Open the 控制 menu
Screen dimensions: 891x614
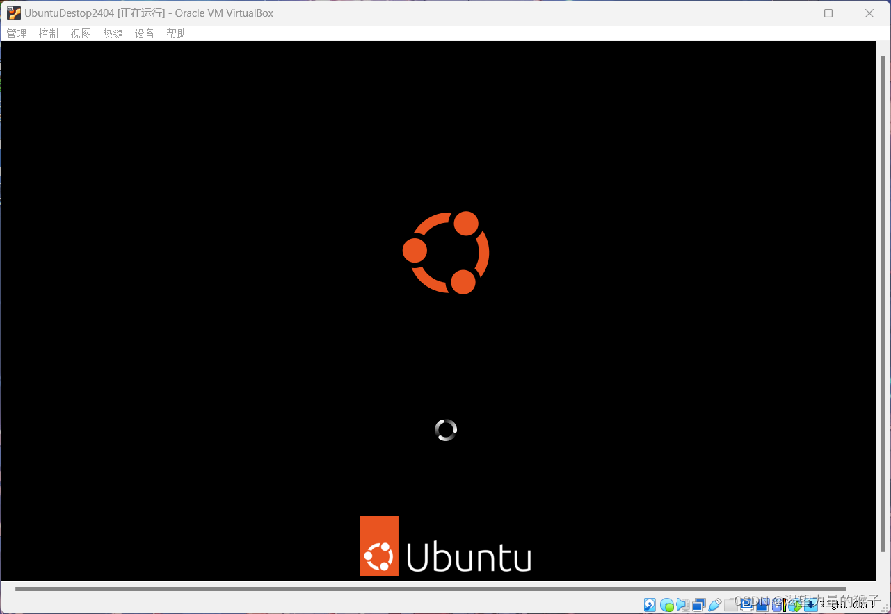point(49,33)
